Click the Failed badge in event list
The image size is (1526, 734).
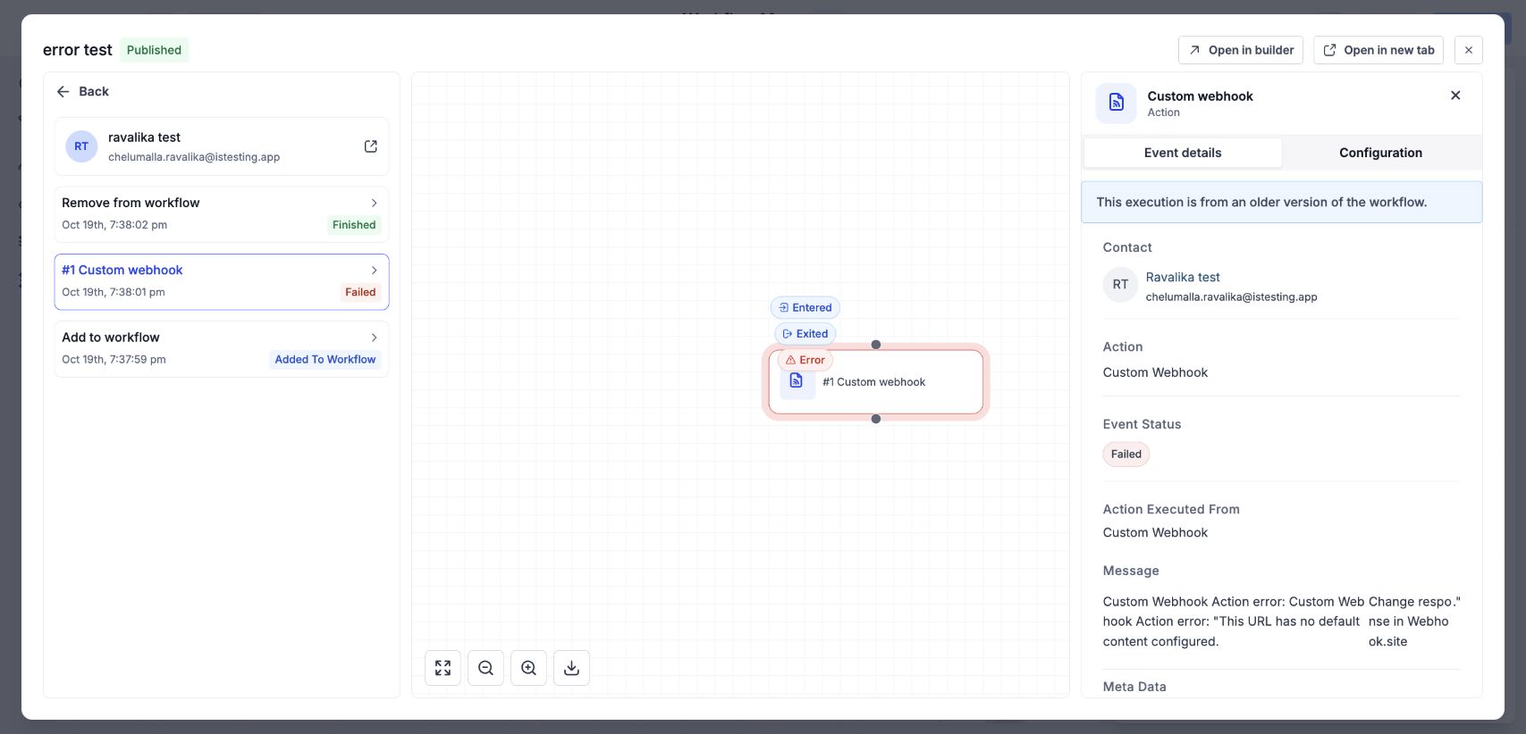pos(360,292)
